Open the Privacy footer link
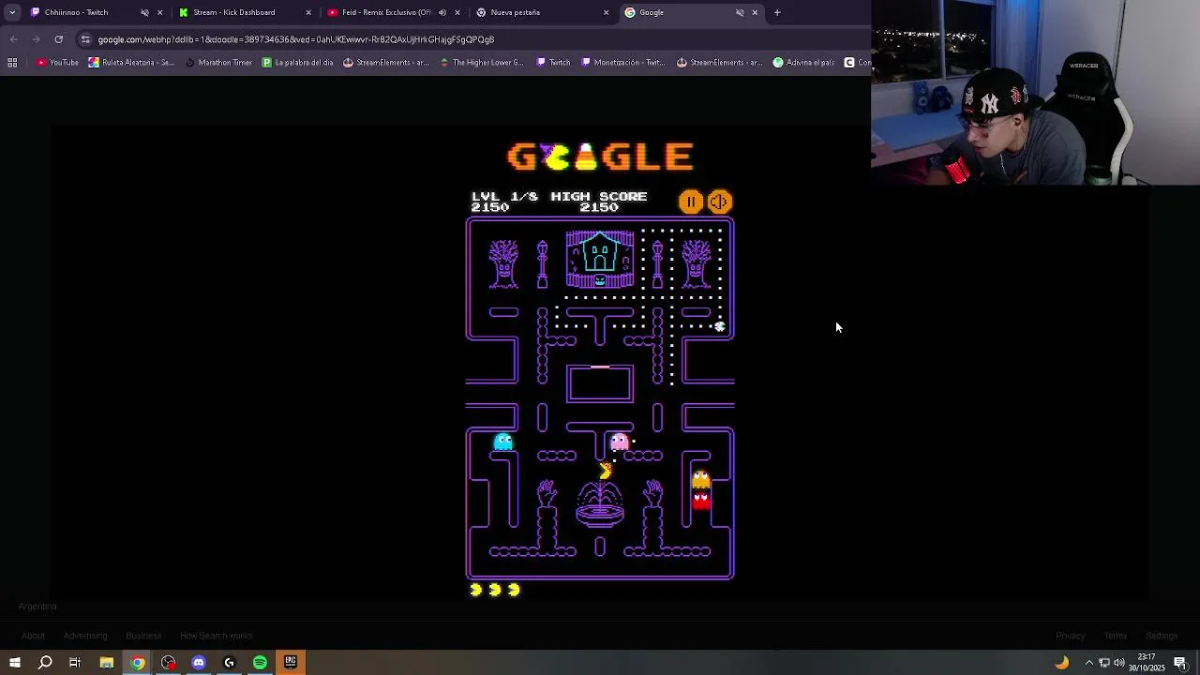The height and width of the screenshot is (675, 1200). pyautogui.click(x=1070, y=636)
